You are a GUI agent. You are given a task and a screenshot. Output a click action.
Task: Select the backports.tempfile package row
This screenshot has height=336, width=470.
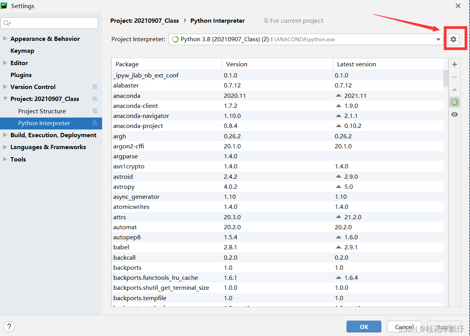click(277, 298)
